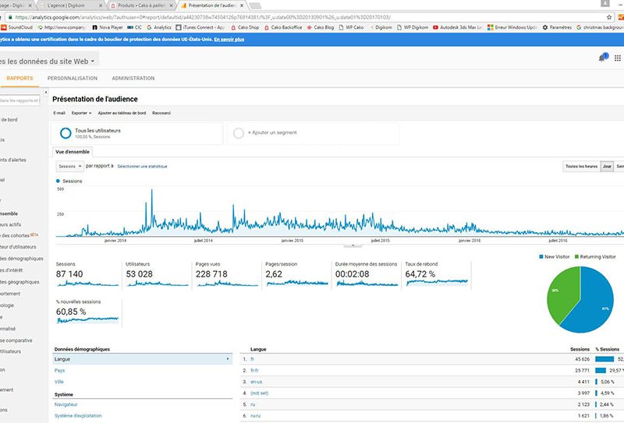Open Données géographiques in sidebar
This screenshot has height=423, width=624.
[20, 282]
